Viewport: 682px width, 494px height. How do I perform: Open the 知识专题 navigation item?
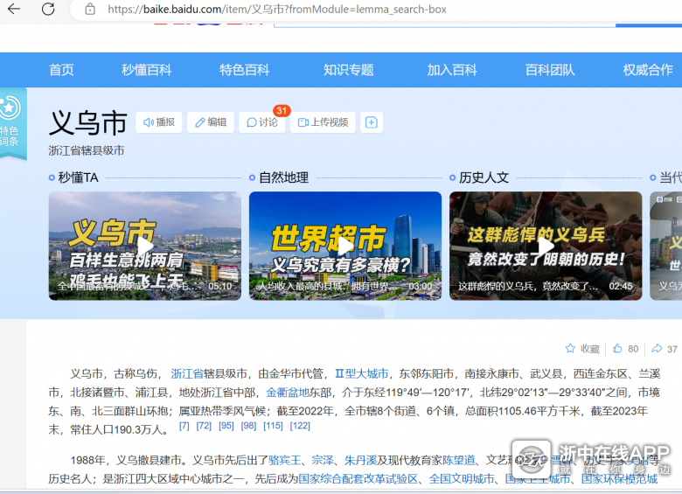pyautogui.click(x=348, y=70)
